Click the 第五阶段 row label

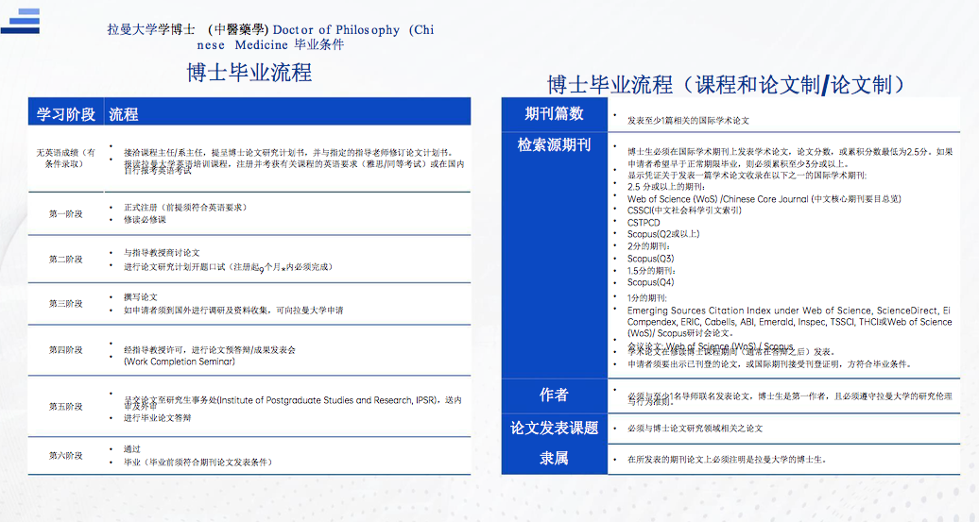(65, 406)
